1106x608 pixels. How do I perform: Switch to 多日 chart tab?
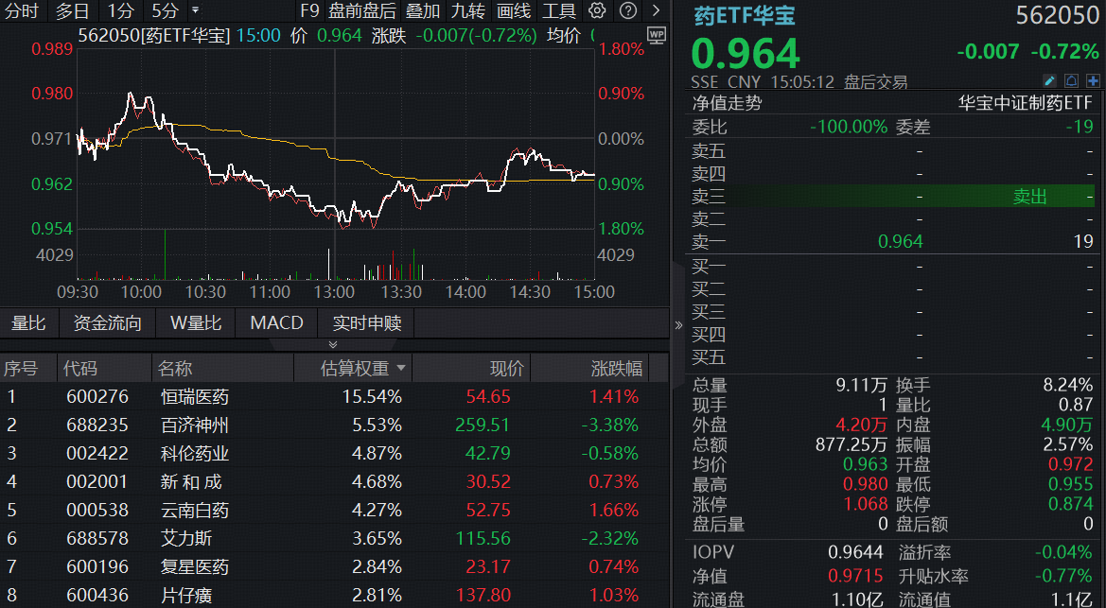(73, 10)
